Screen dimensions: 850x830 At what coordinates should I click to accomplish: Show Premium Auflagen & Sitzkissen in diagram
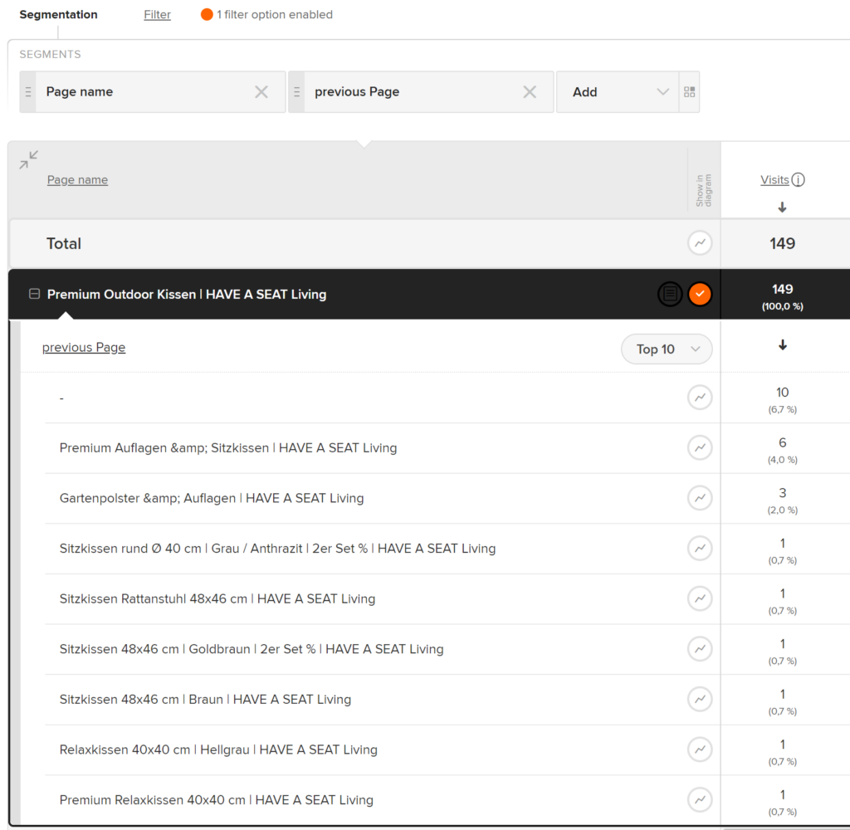(700, 448)
